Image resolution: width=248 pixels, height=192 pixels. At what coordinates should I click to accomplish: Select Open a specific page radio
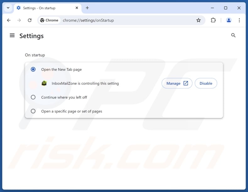[33, 111]
